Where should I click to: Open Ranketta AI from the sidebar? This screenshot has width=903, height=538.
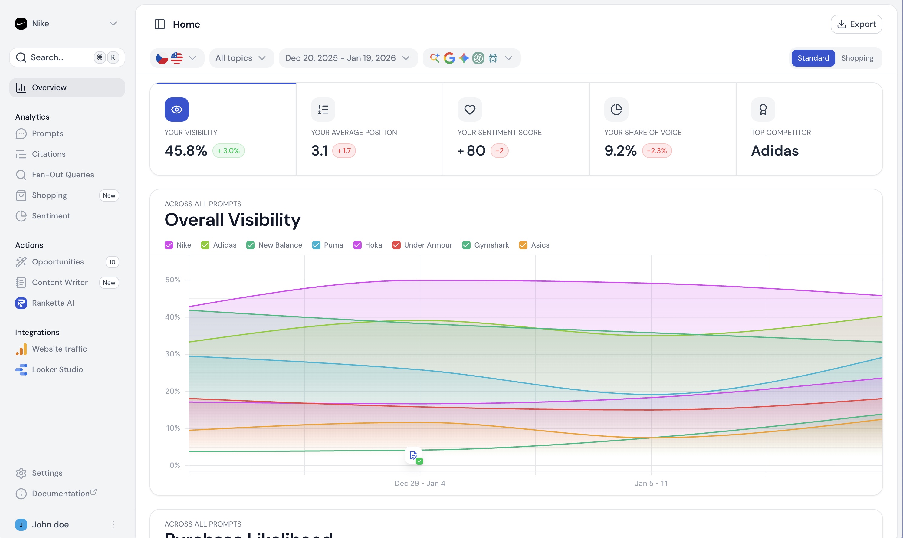coord(53,303)
